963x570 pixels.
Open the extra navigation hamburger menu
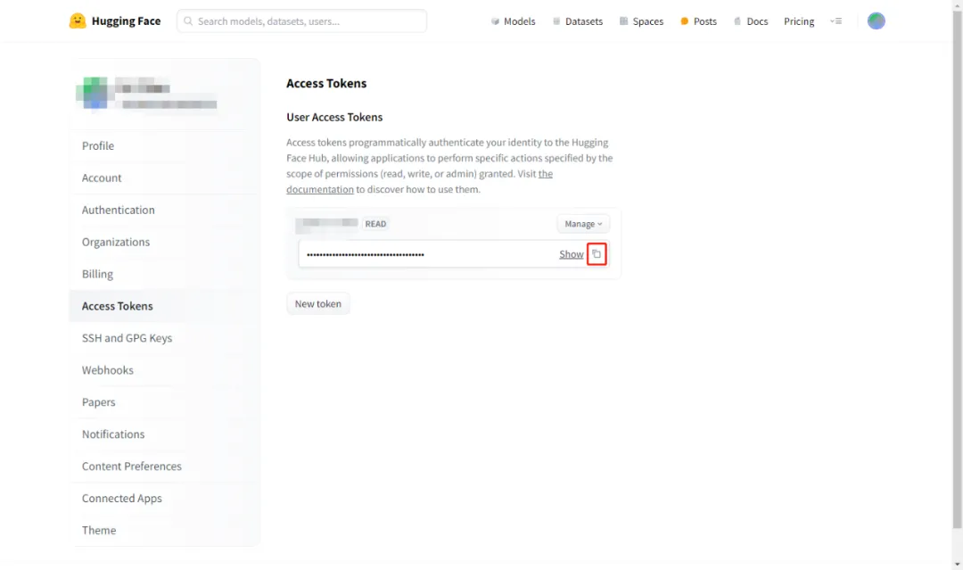[x=835, y=21]
